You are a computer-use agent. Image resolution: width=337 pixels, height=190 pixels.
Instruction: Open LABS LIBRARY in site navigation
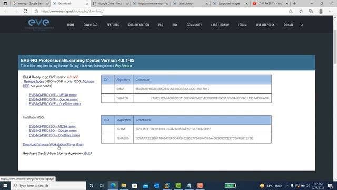click(220, 25)
